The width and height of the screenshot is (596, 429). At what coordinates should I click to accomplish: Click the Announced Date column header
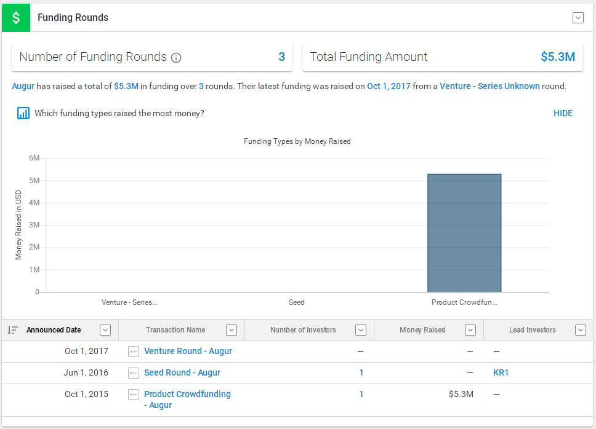54,330
